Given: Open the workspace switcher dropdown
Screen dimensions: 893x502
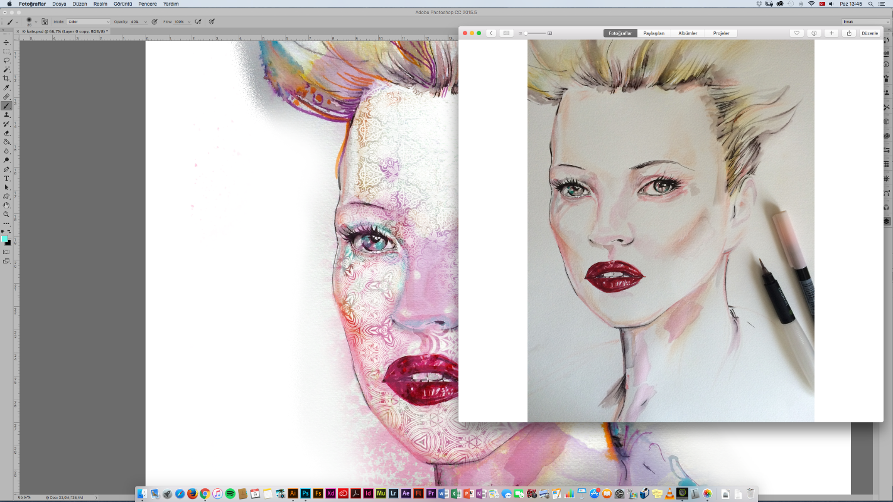Looking at the screenshot, I should point(867,21).
